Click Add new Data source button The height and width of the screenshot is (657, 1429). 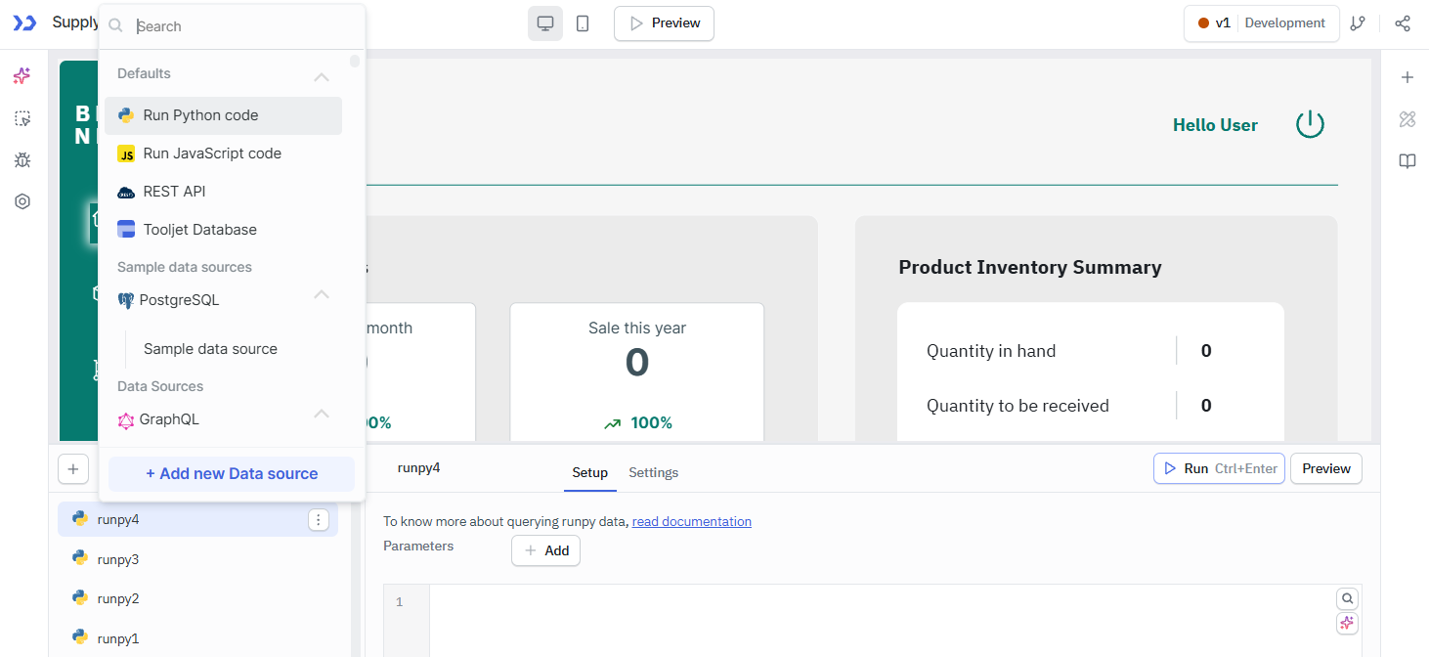[x=232, y=473]
